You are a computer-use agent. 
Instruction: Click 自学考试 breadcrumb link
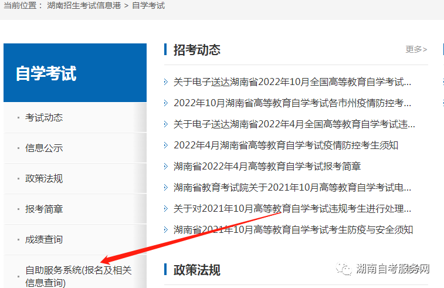click(x=148, y=6)
